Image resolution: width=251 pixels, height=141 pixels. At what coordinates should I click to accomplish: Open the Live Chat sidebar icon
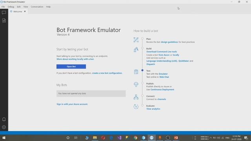tap(4, 13)
